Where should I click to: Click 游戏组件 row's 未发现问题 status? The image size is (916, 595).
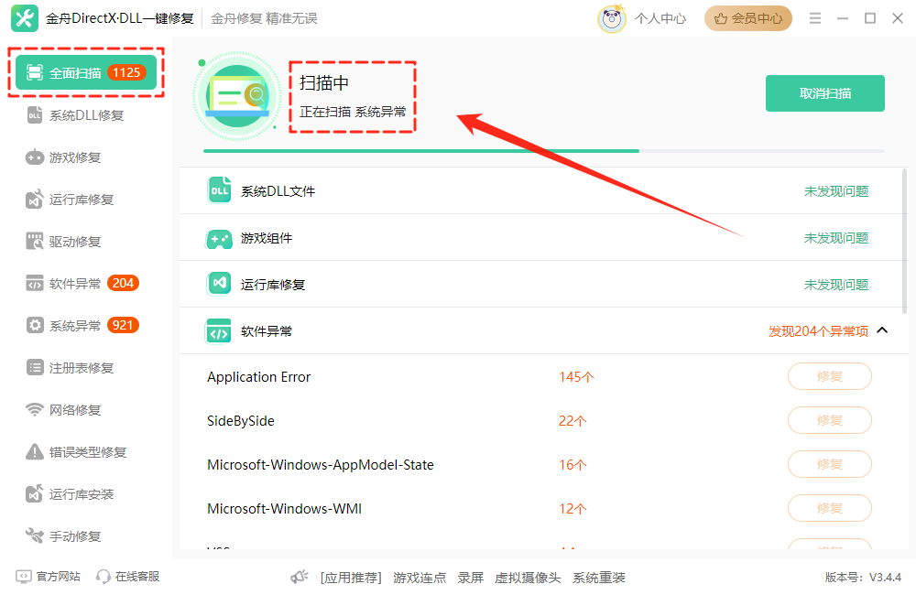836,238
